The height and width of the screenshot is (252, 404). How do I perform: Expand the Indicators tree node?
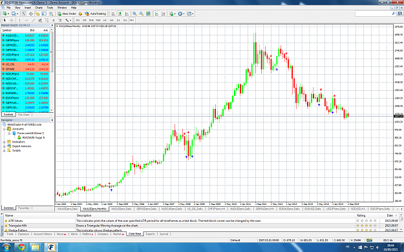(5, 142)
